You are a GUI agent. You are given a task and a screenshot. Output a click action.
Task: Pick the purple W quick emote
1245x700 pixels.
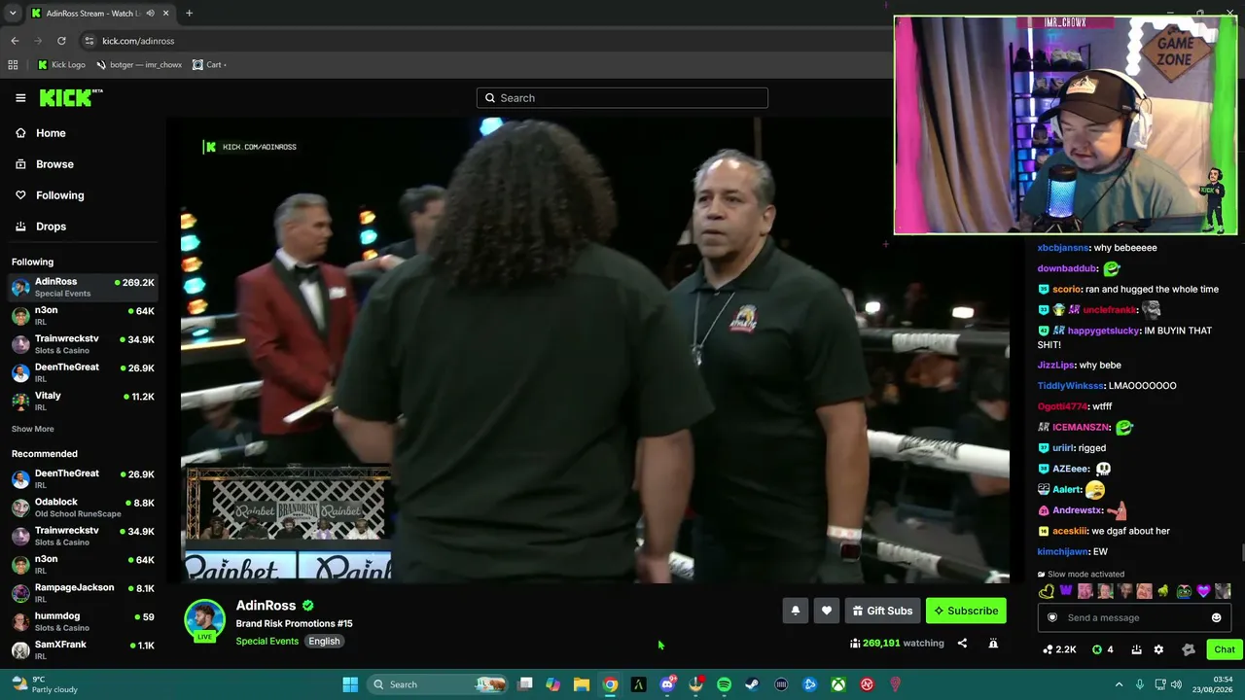click(1066, 591)
